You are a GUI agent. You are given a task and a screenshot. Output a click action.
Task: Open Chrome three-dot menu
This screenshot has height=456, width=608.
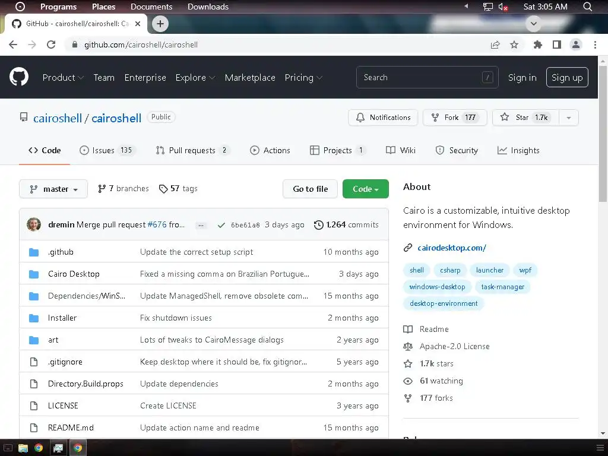595,45
